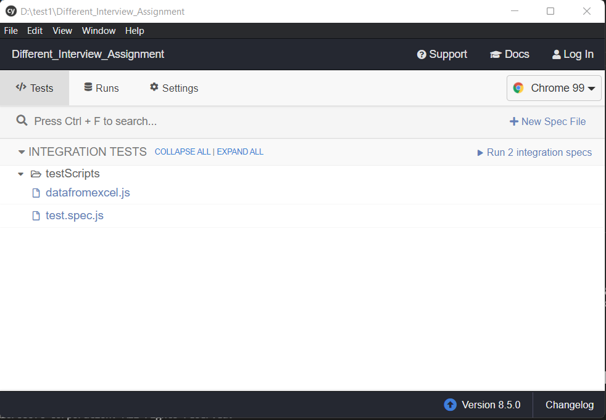This screenshot has height=420, width=606.
Task: Open the Chrome 99 browser dropdown
Action: [x=554, y=88]
